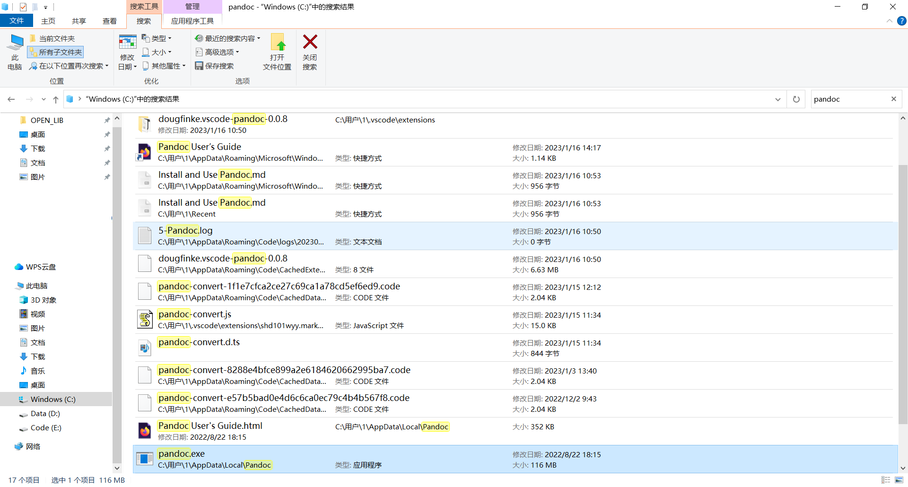Select the first dougfinke.vscode-pandoc-0.0.8 folder icon
This screenshot has width=908, height=487.
point(144,124)
